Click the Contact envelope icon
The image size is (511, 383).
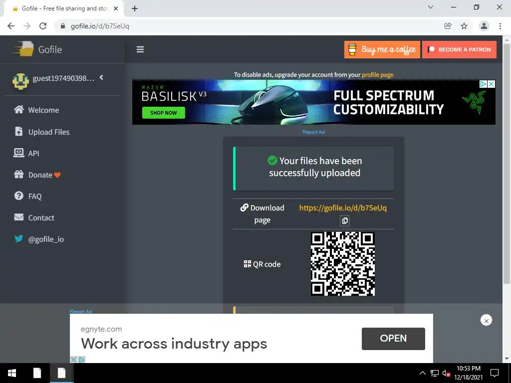(x=19, y=217)
